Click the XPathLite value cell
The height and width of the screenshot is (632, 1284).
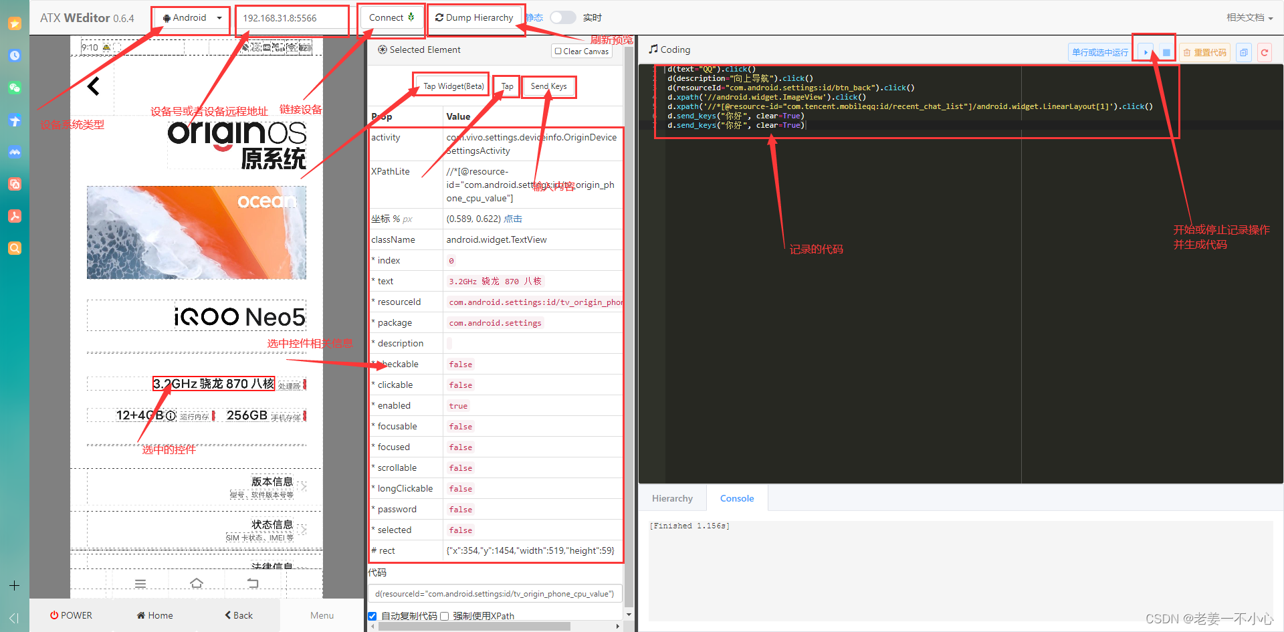(x=532, y=185)
